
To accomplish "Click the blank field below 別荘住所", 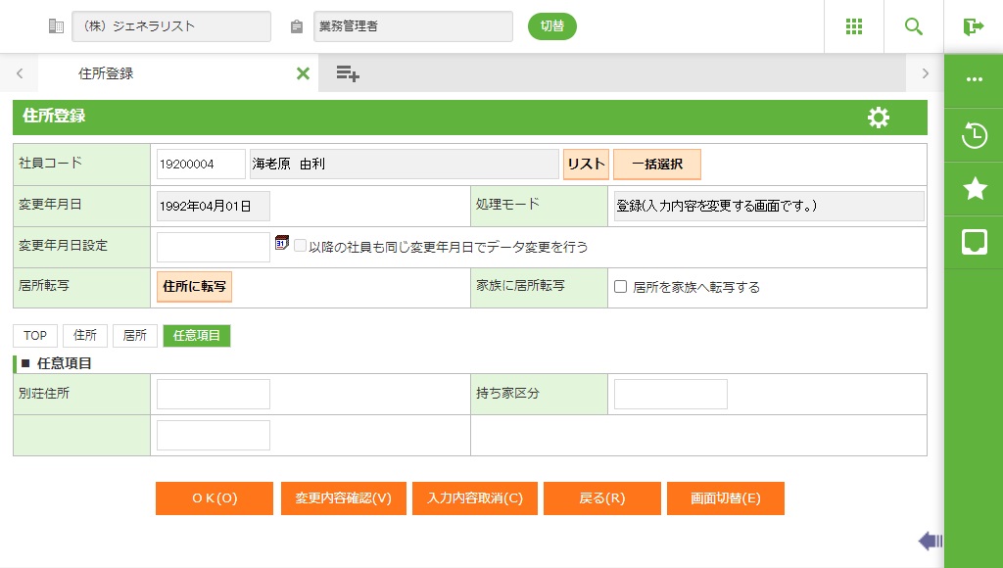I will coord(213,435).
